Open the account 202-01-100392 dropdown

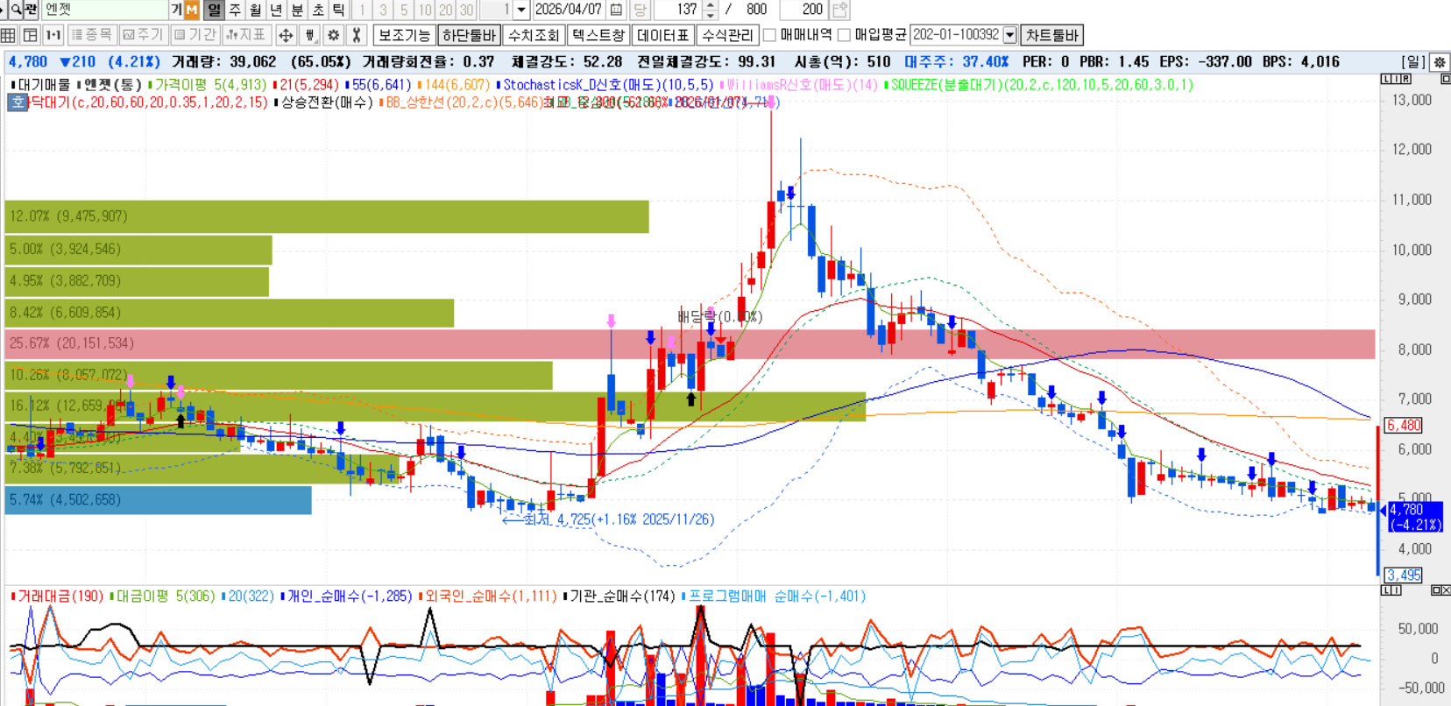[x=1009, y=35]
